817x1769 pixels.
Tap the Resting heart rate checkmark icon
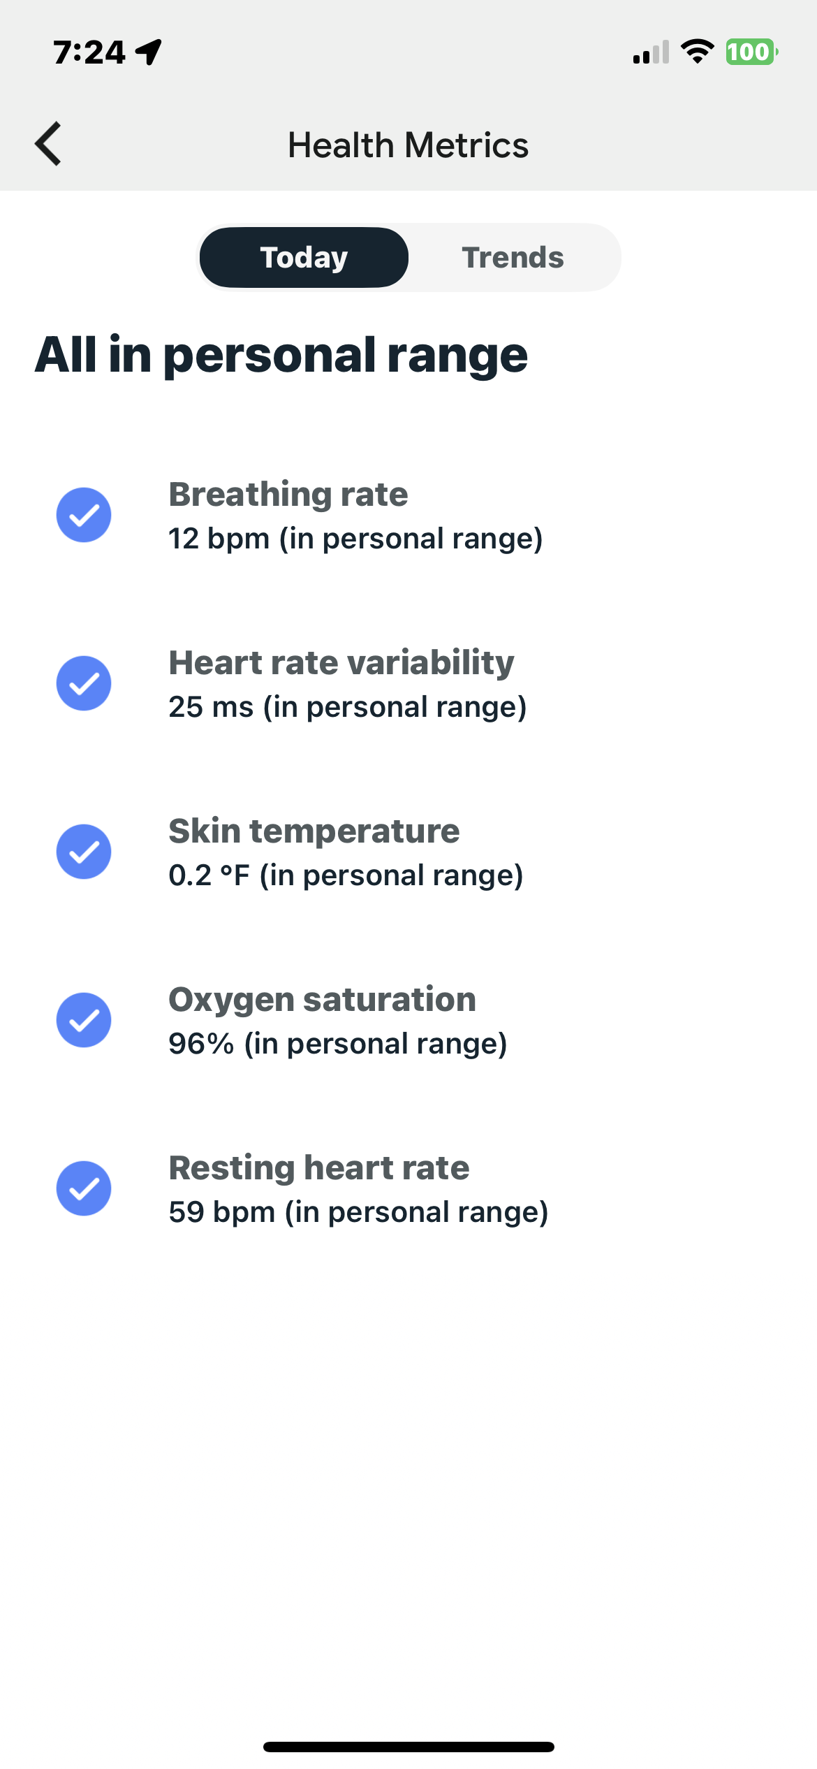(84, 1188)
